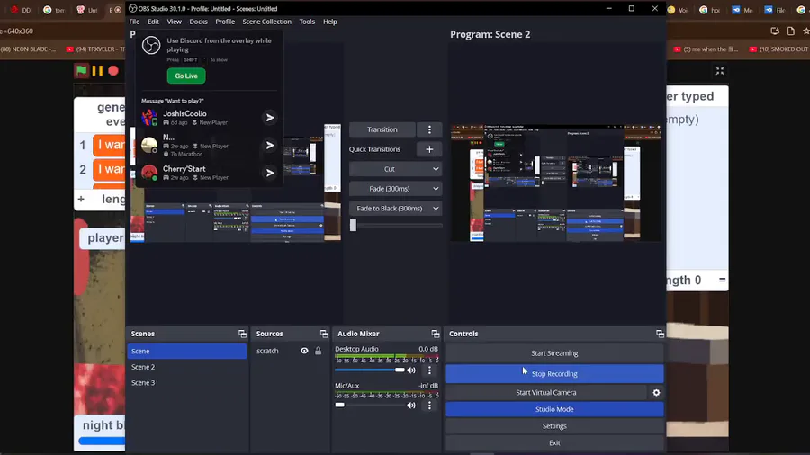Click Scratch green flag in browser
Image resolution: width=810 pixels, height=455 pixels.
(x=82, y=71)
